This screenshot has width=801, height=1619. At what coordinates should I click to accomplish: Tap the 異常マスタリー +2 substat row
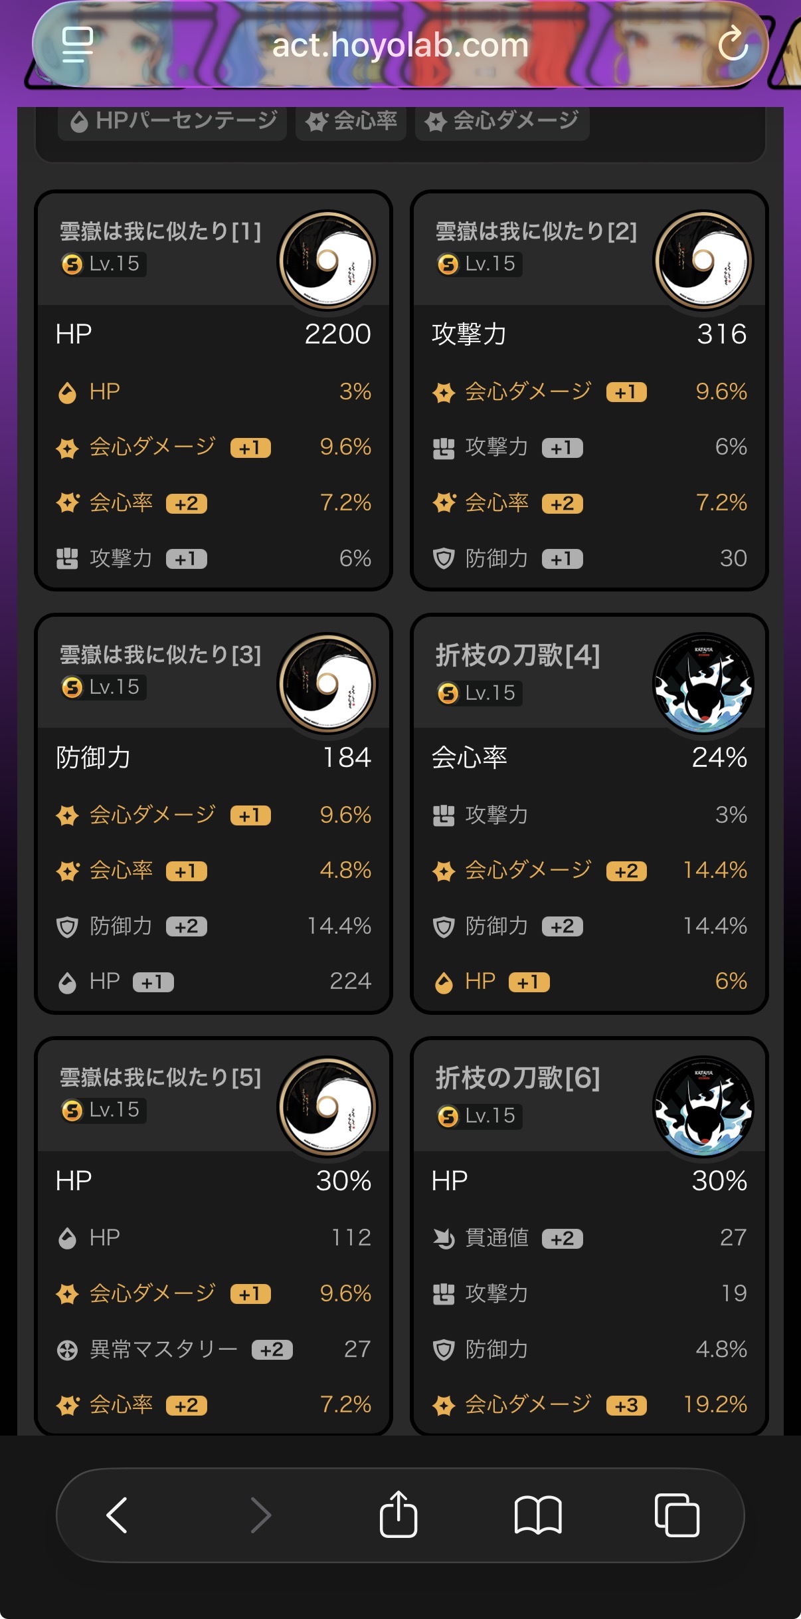[x=213, y=1349]
